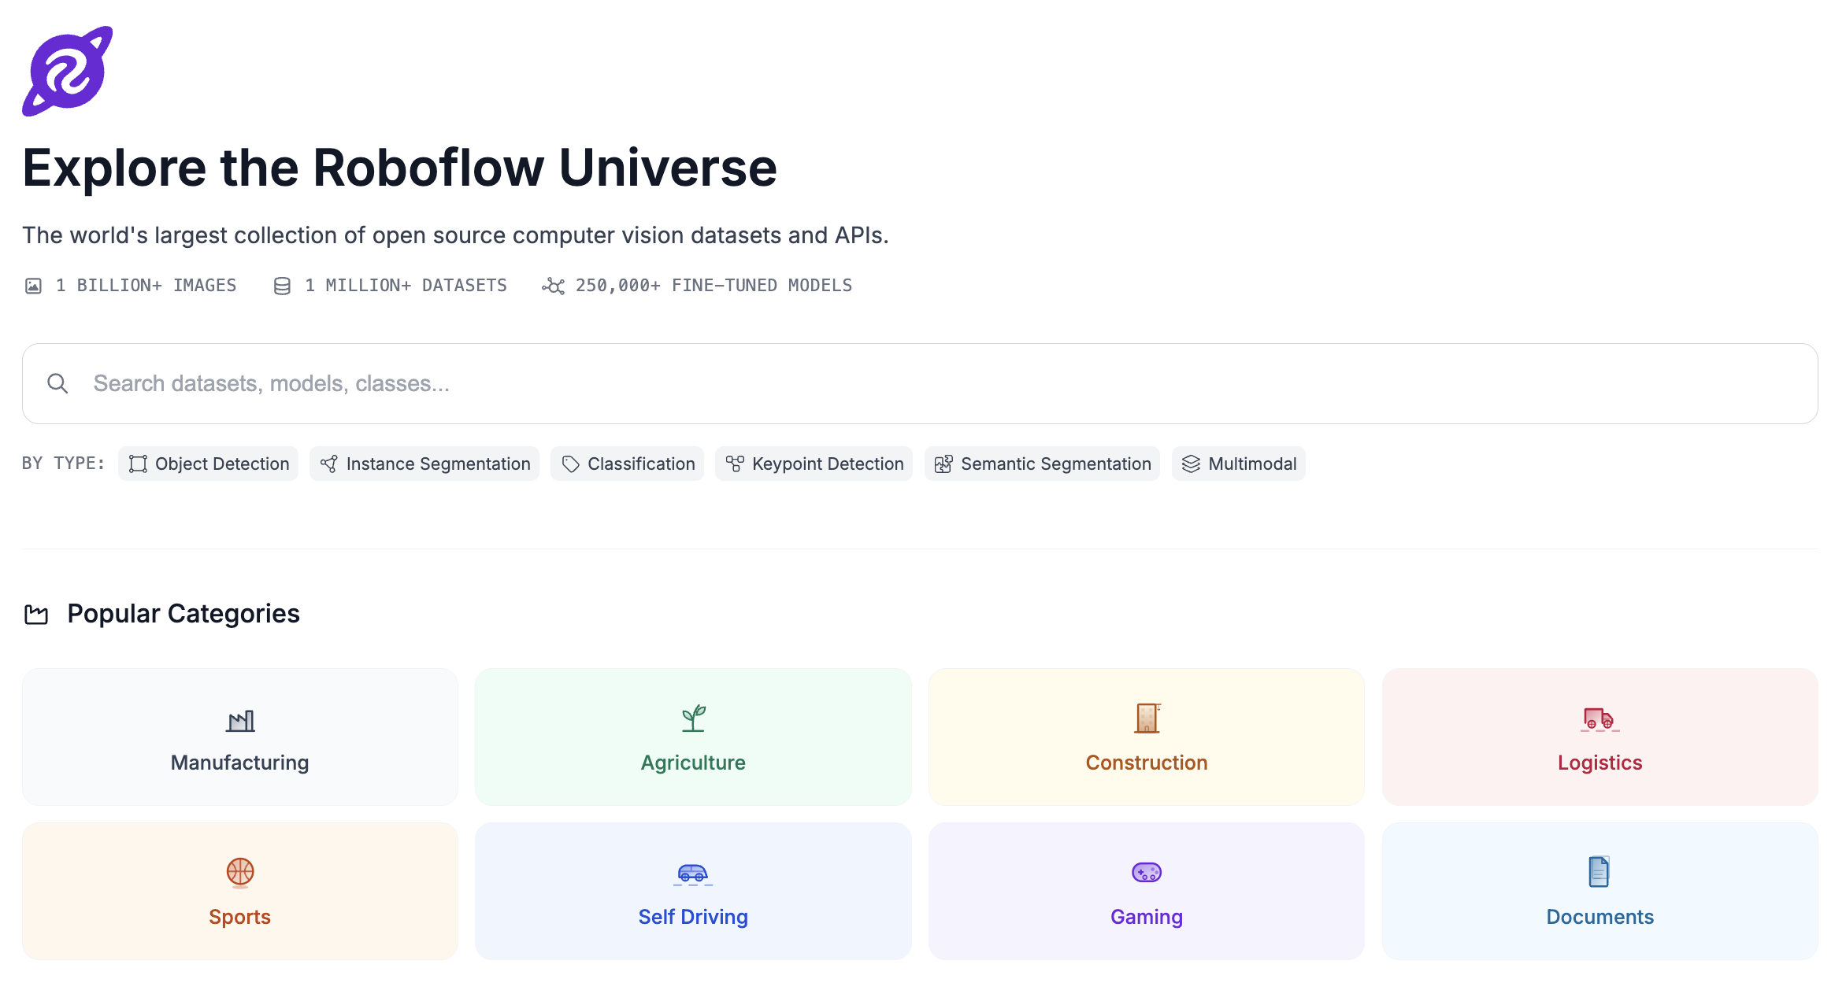
Task: Click the "1 MILLION+ DATASETS" stat text
Action: [406, 286]
